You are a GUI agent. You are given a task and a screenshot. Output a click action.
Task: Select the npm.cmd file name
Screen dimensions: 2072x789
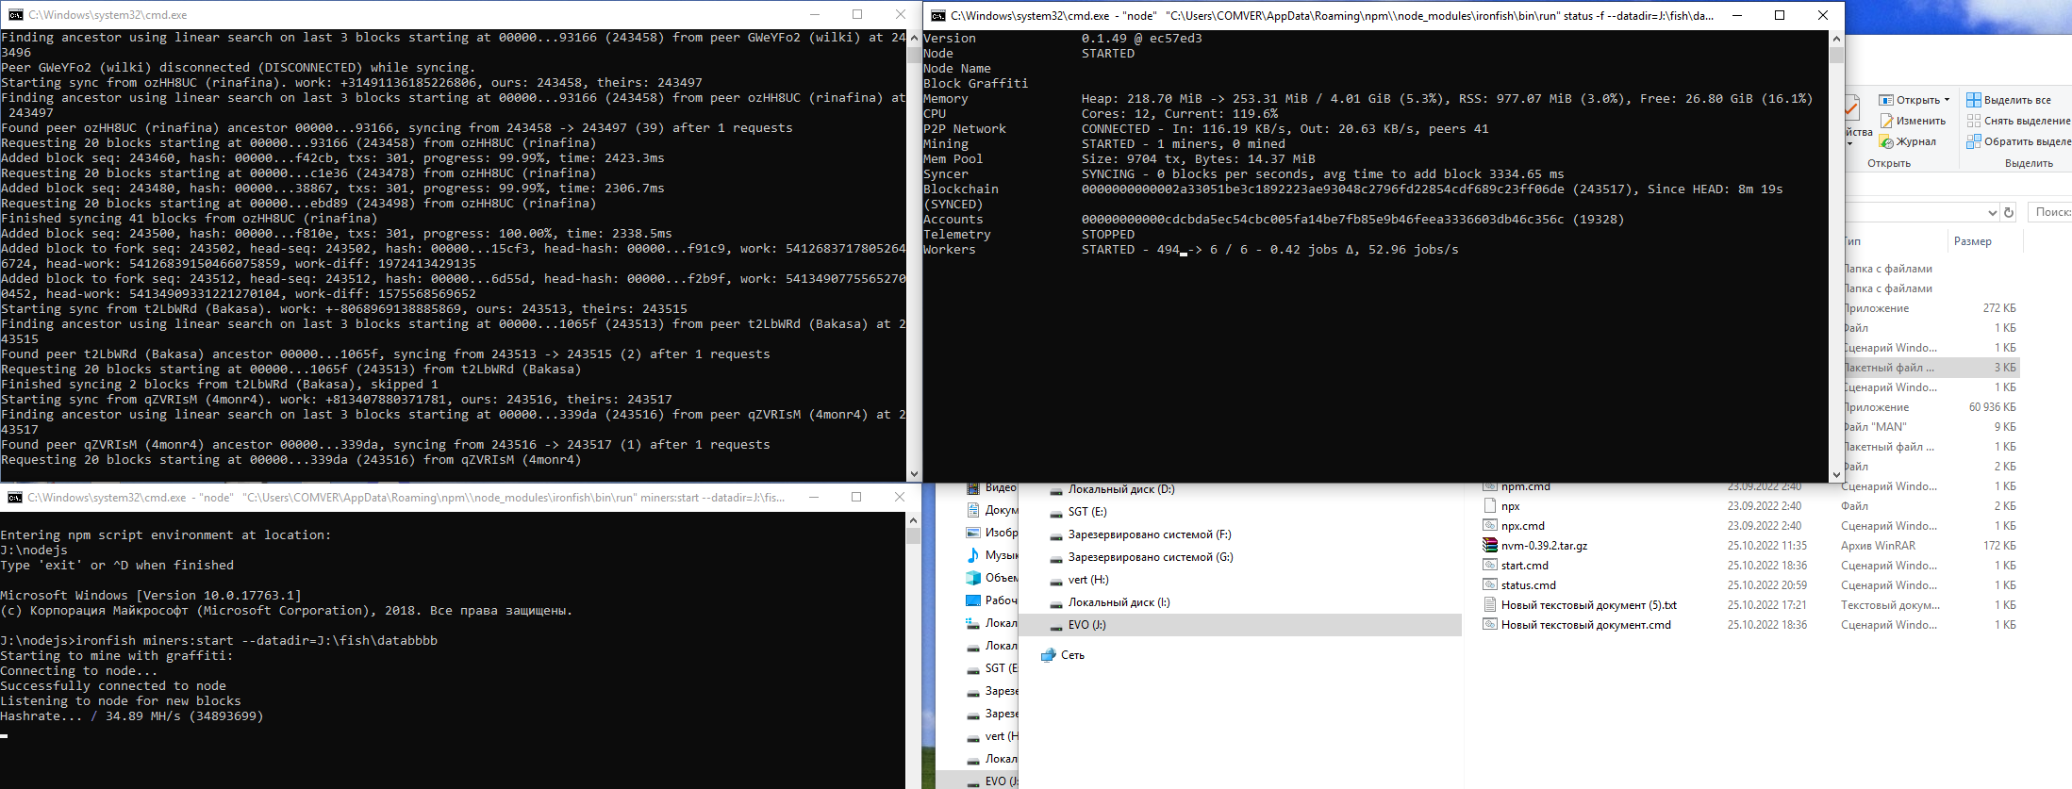pyautogui.click(x=1526, y=486)
